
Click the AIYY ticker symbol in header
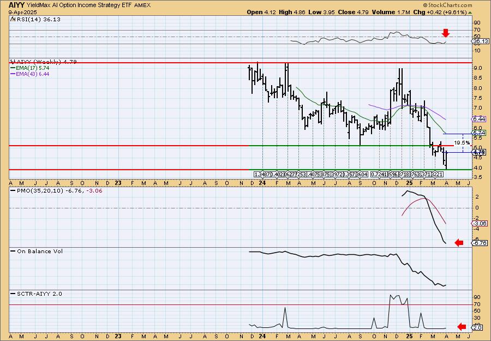tap(16, 5)
